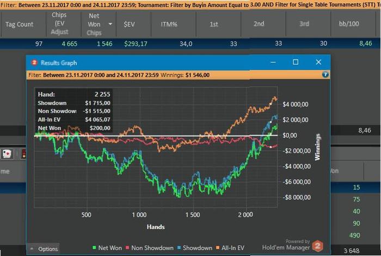Toggle the Net Won legend series
The width and height of the screenshot is (381, 256).
[x=107, y=248]
